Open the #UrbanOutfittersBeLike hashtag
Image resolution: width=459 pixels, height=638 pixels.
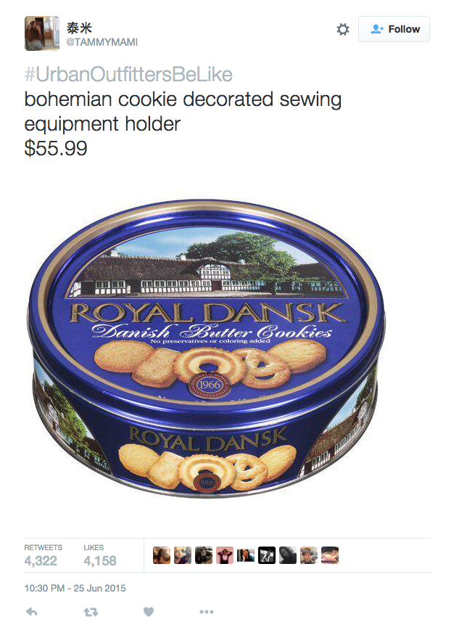click(128, 75)
